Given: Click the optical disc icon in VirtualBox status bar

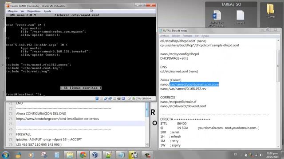Looking at the screenshot, I should tap(101, 98).
